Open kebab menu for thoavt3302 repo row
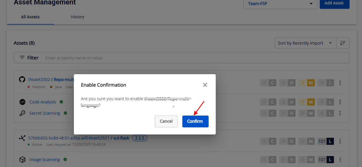The height and width of the screenshot is (167, 362). point(340,83)
